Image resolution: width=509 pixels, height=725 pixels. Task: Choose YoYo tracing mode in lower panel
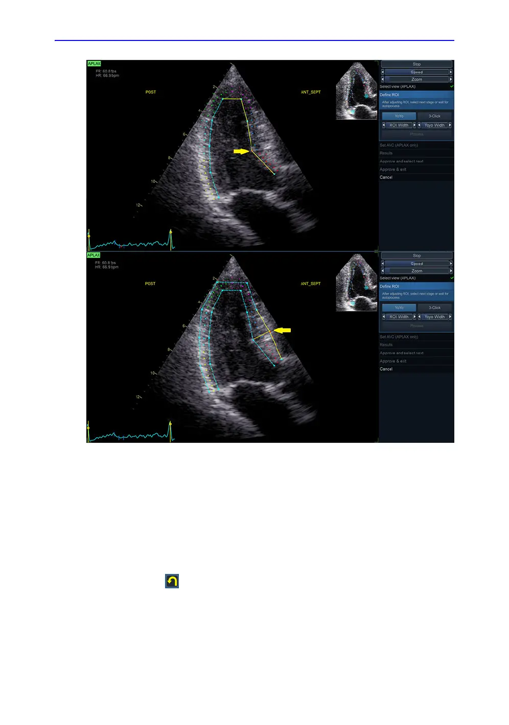click(x=399, y=308)
